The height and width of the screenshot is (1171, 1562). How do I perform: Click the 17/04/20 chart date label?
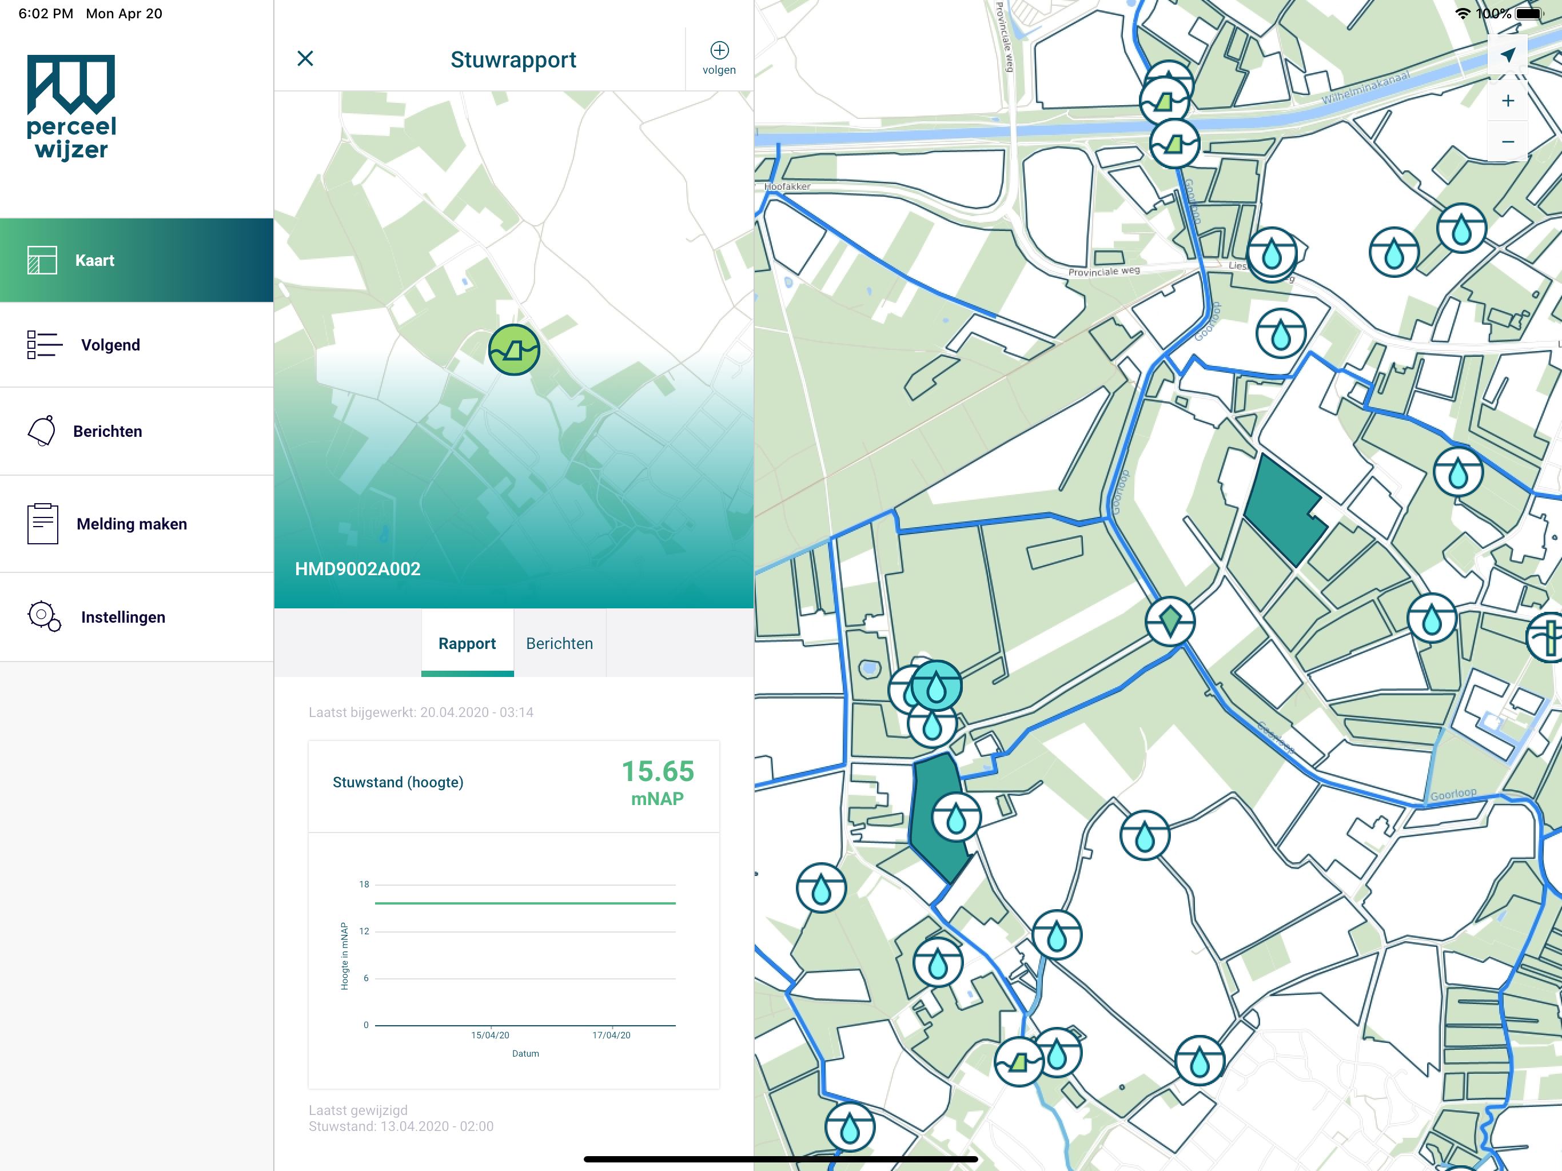point(611,1035)
